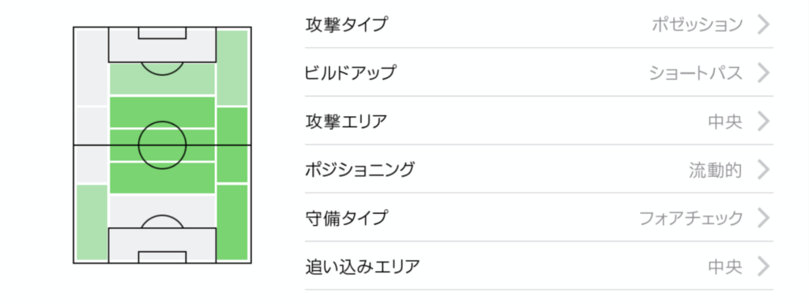Image resolution: width=809 pixels, height=304 pixels.
Task: Change the ポゼッション value
Action: point(697,24)
